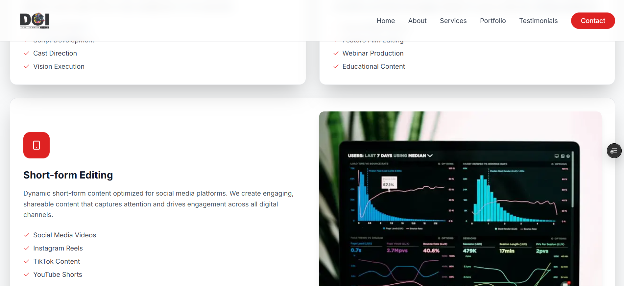Click the DCI Creative Media logo
The height and width of the screenshot is (286, 624).
pos(35,21)
